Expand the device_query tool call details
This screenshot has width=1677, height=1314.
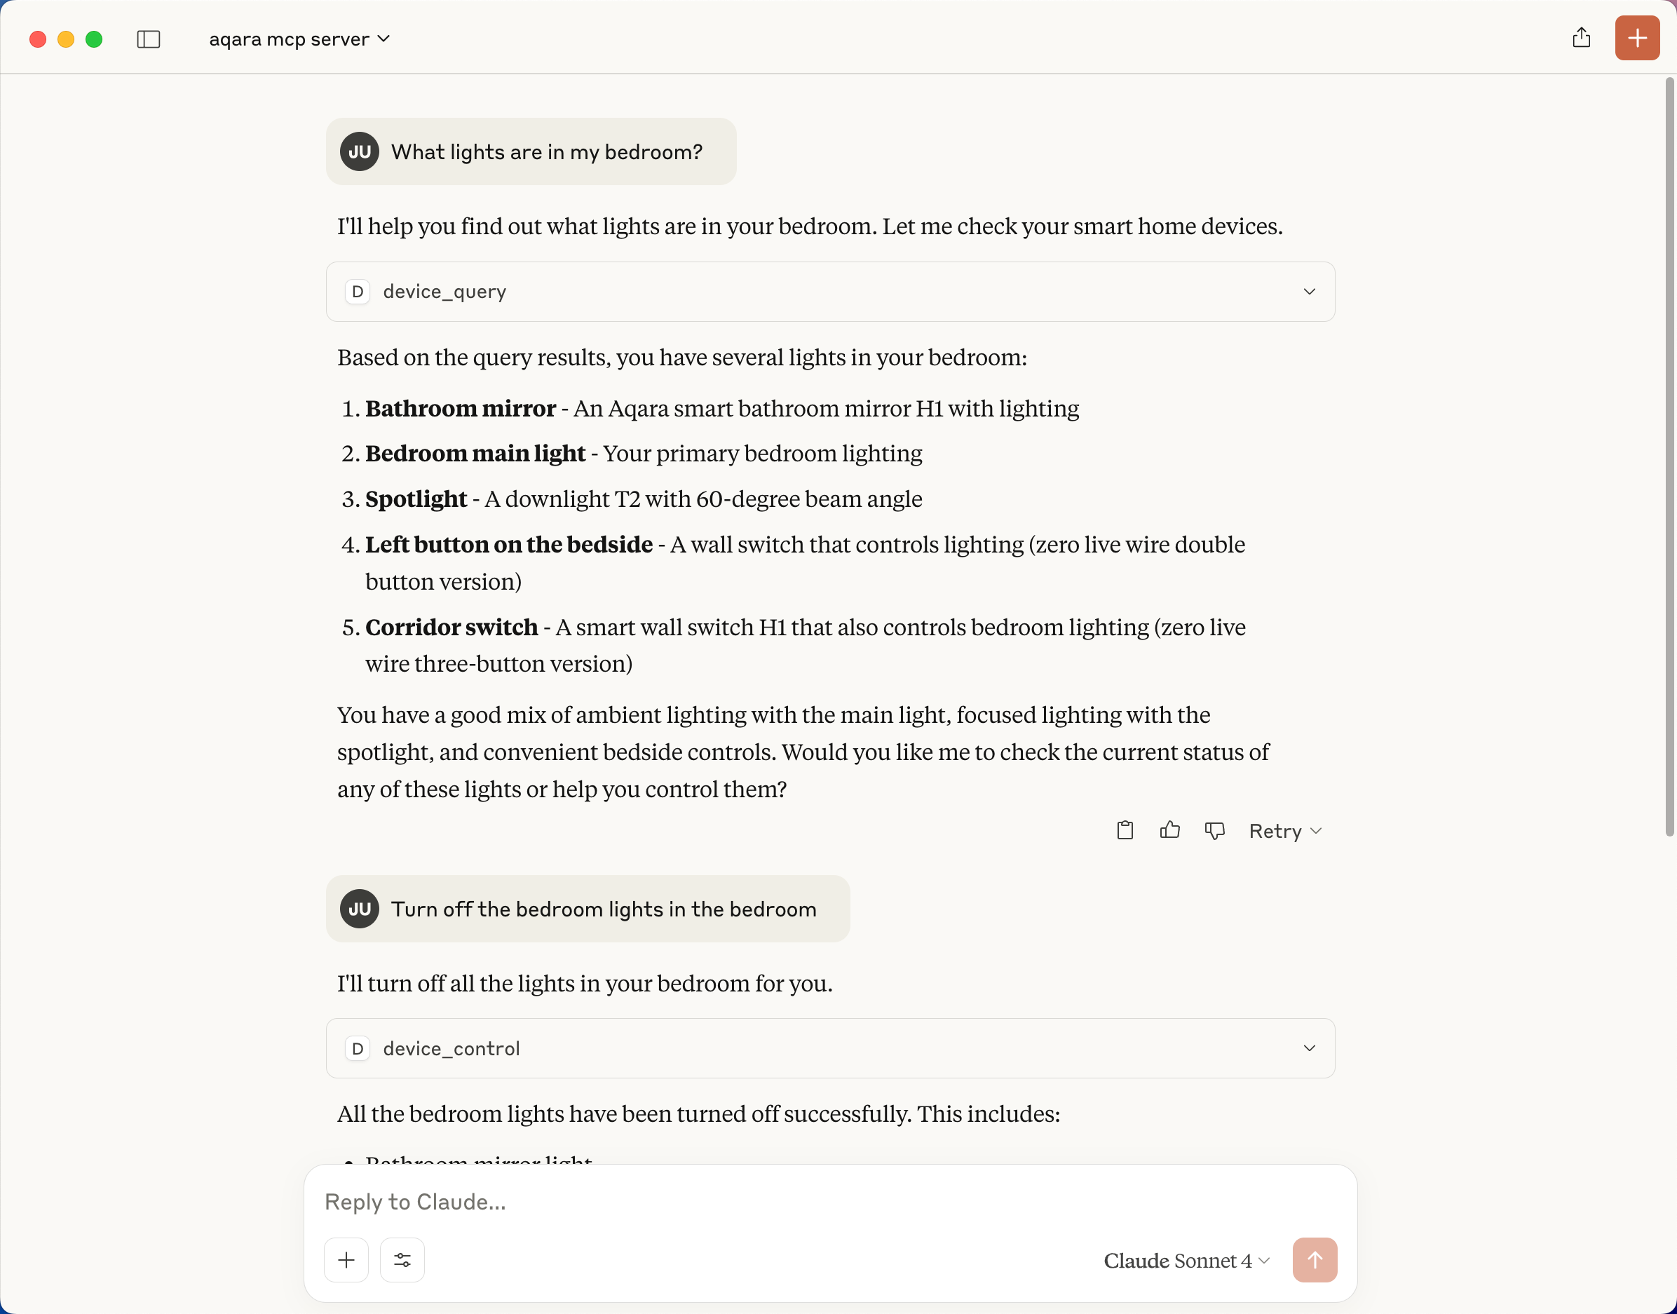tap(1308, 292)
